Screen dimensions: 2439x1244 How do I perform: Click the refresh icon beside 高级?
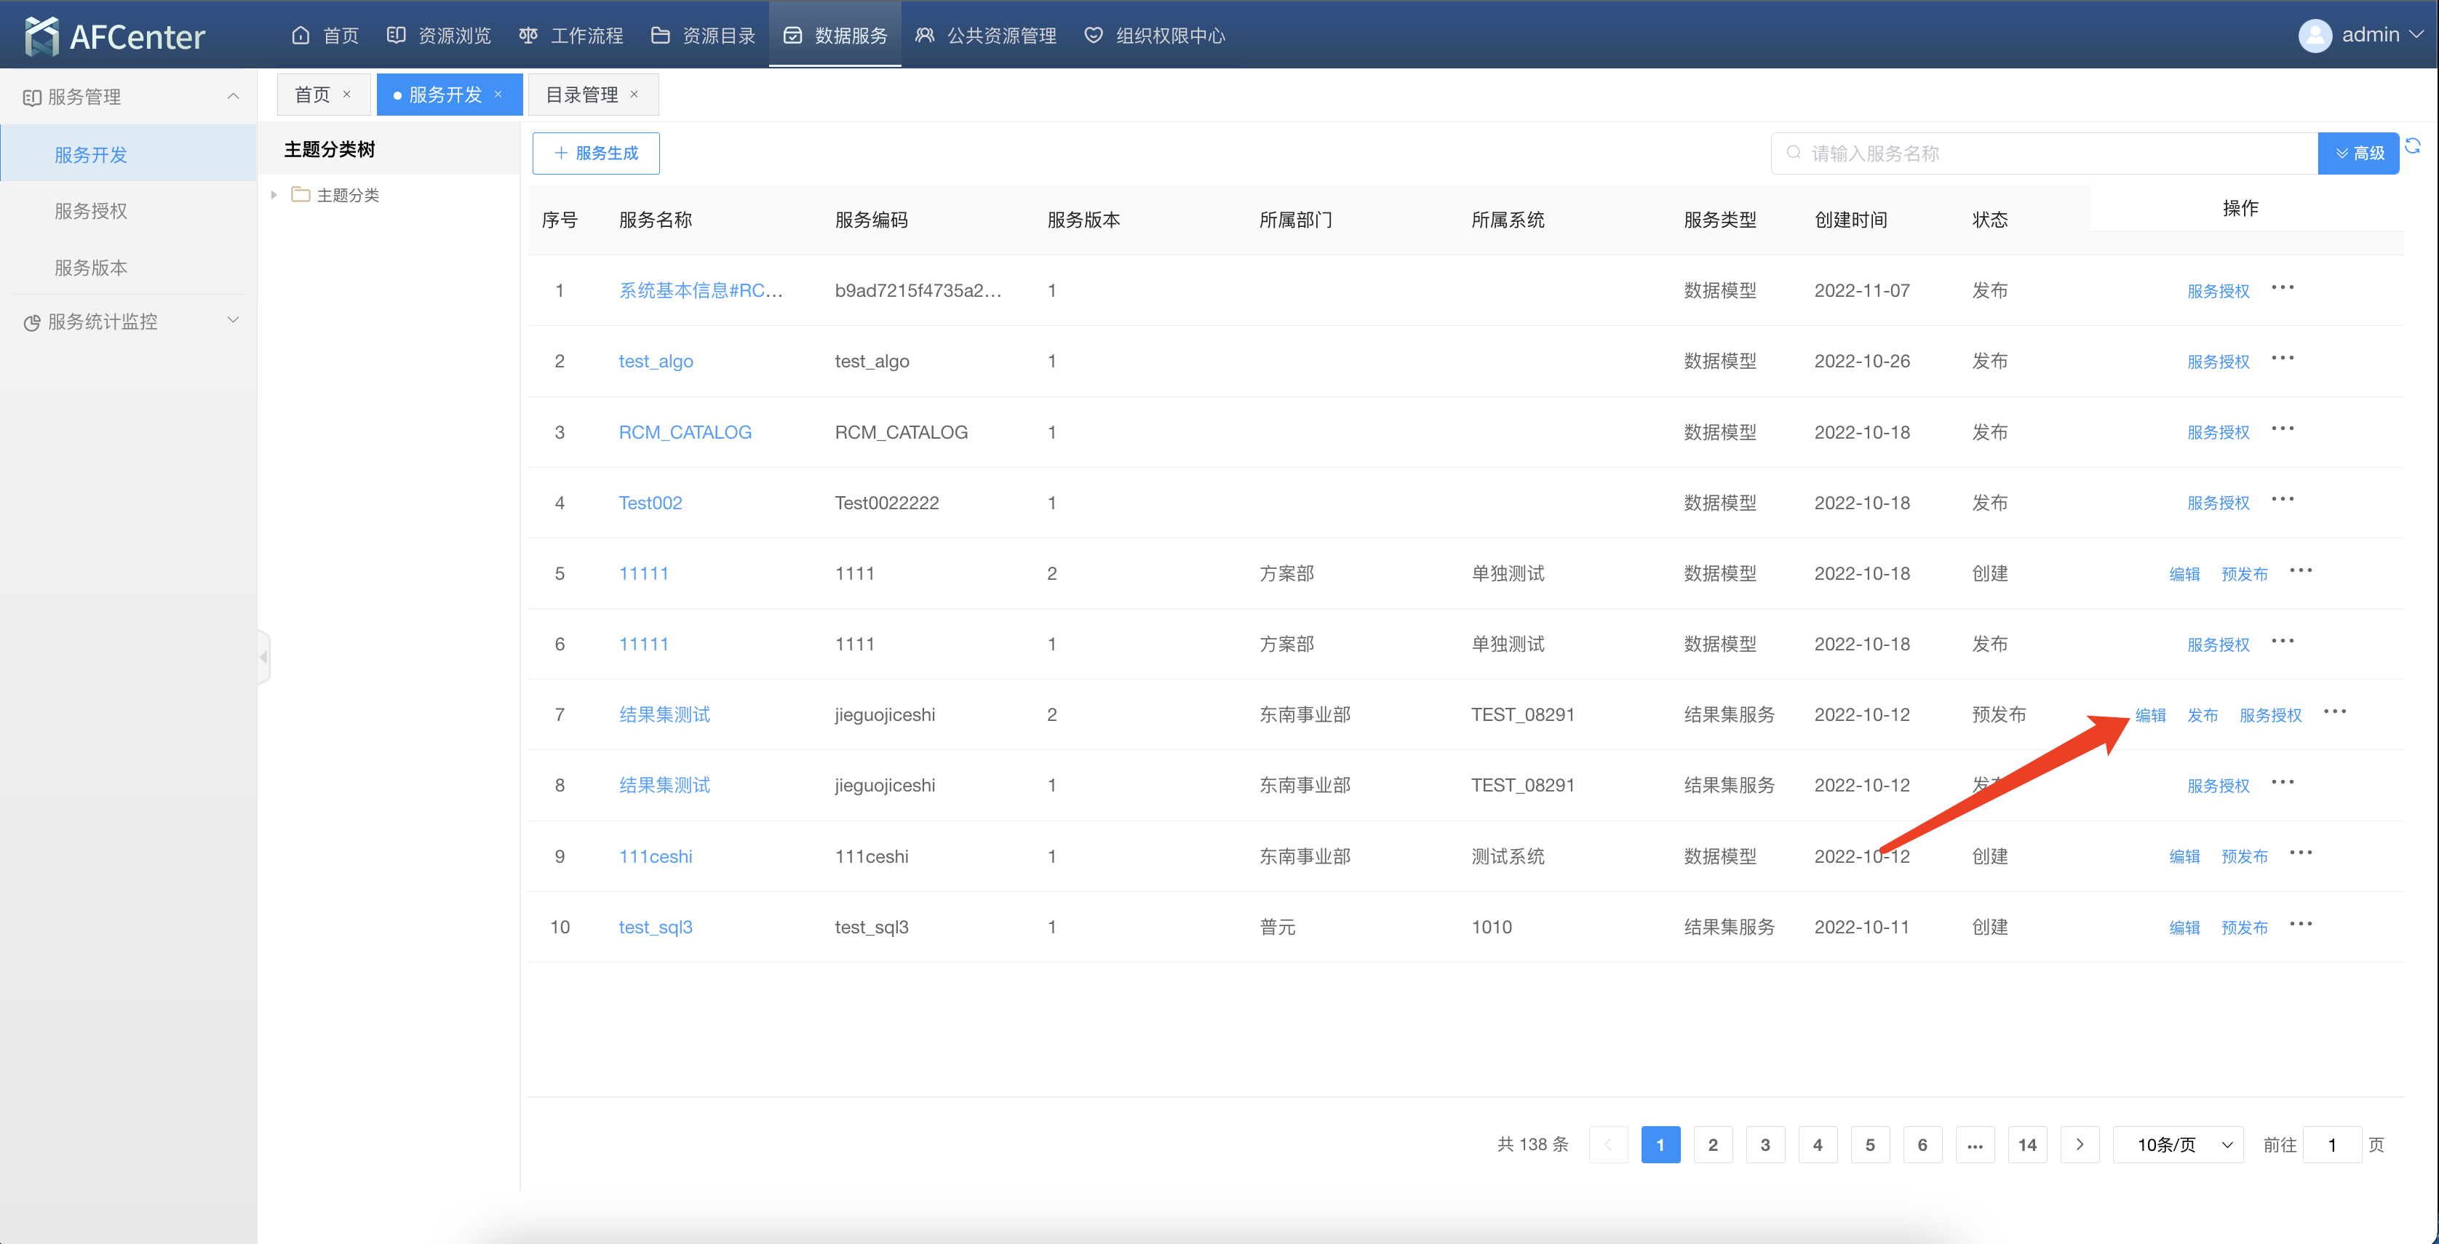pos(2413,145)
